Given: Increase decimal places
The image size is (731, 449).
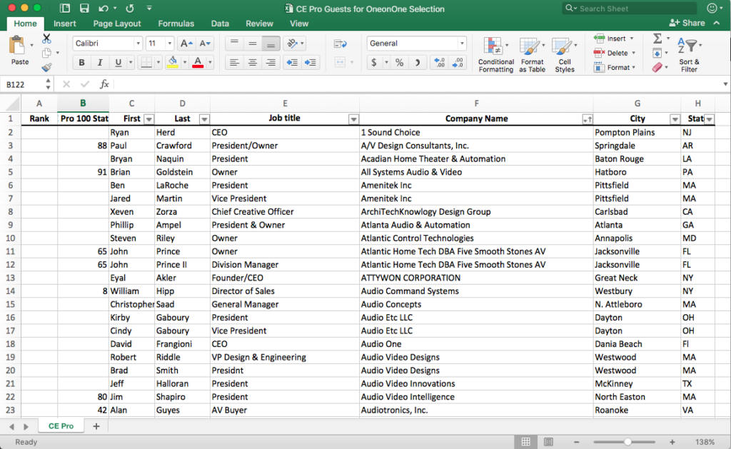Looking at the screenshot, I should click(x=439, y=63).
